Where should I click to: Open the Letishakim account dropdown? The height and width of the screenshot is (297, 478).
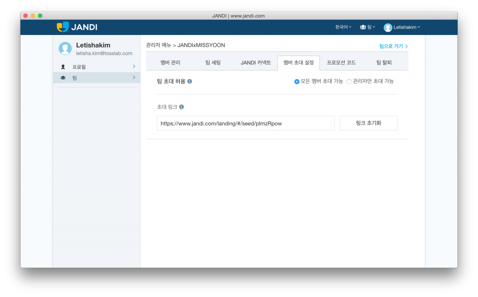[407, 28]
